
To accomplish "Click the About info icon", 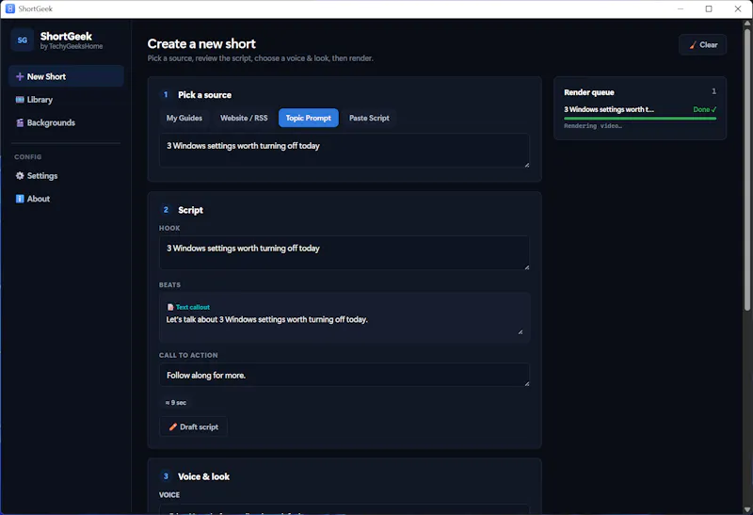I will click(20, 199).
